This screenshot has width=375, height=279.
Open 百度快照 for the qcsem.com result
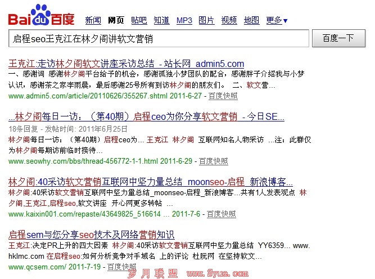pos(122,267)
